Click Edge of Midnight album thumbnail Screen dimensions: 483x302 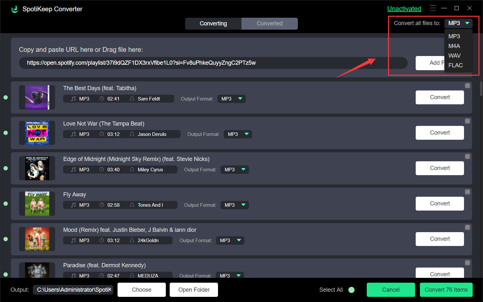(37, 168)
